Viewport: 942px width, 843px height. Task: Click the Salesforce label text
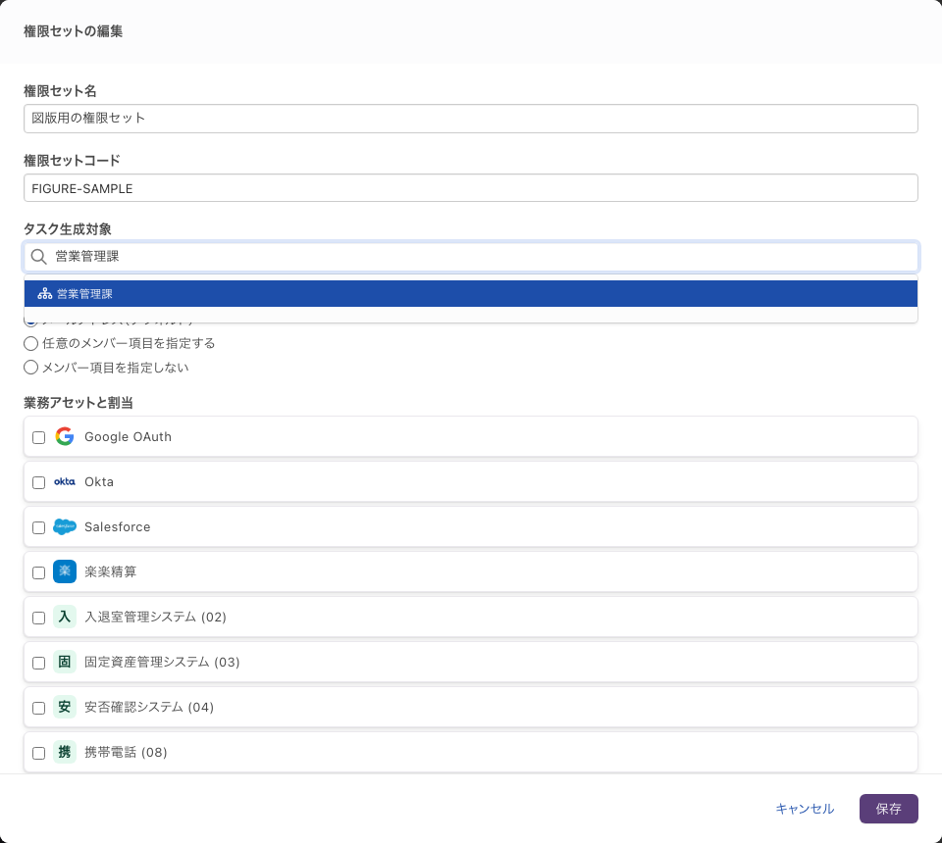(117, 526)
